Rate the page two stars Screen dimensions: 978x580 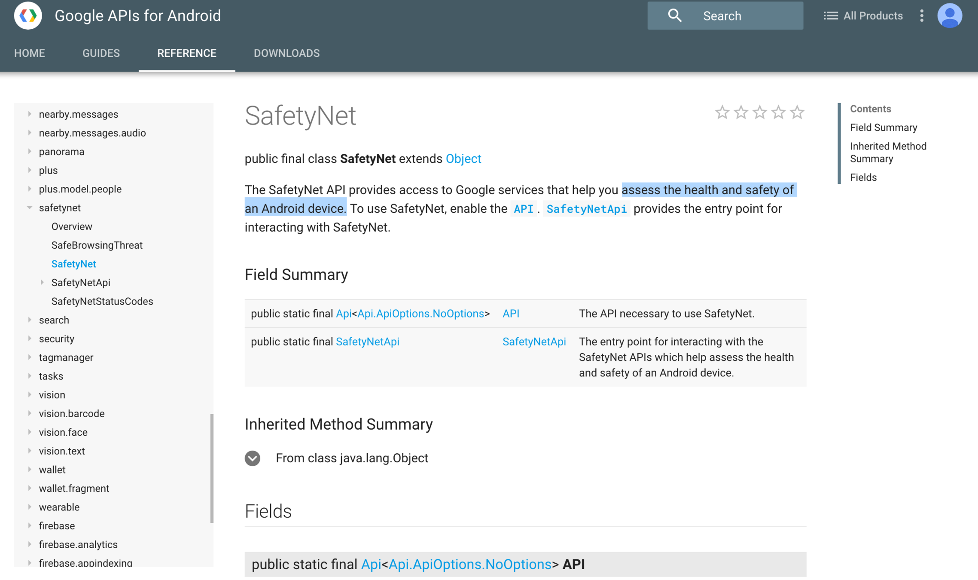[x=741, y=113]
